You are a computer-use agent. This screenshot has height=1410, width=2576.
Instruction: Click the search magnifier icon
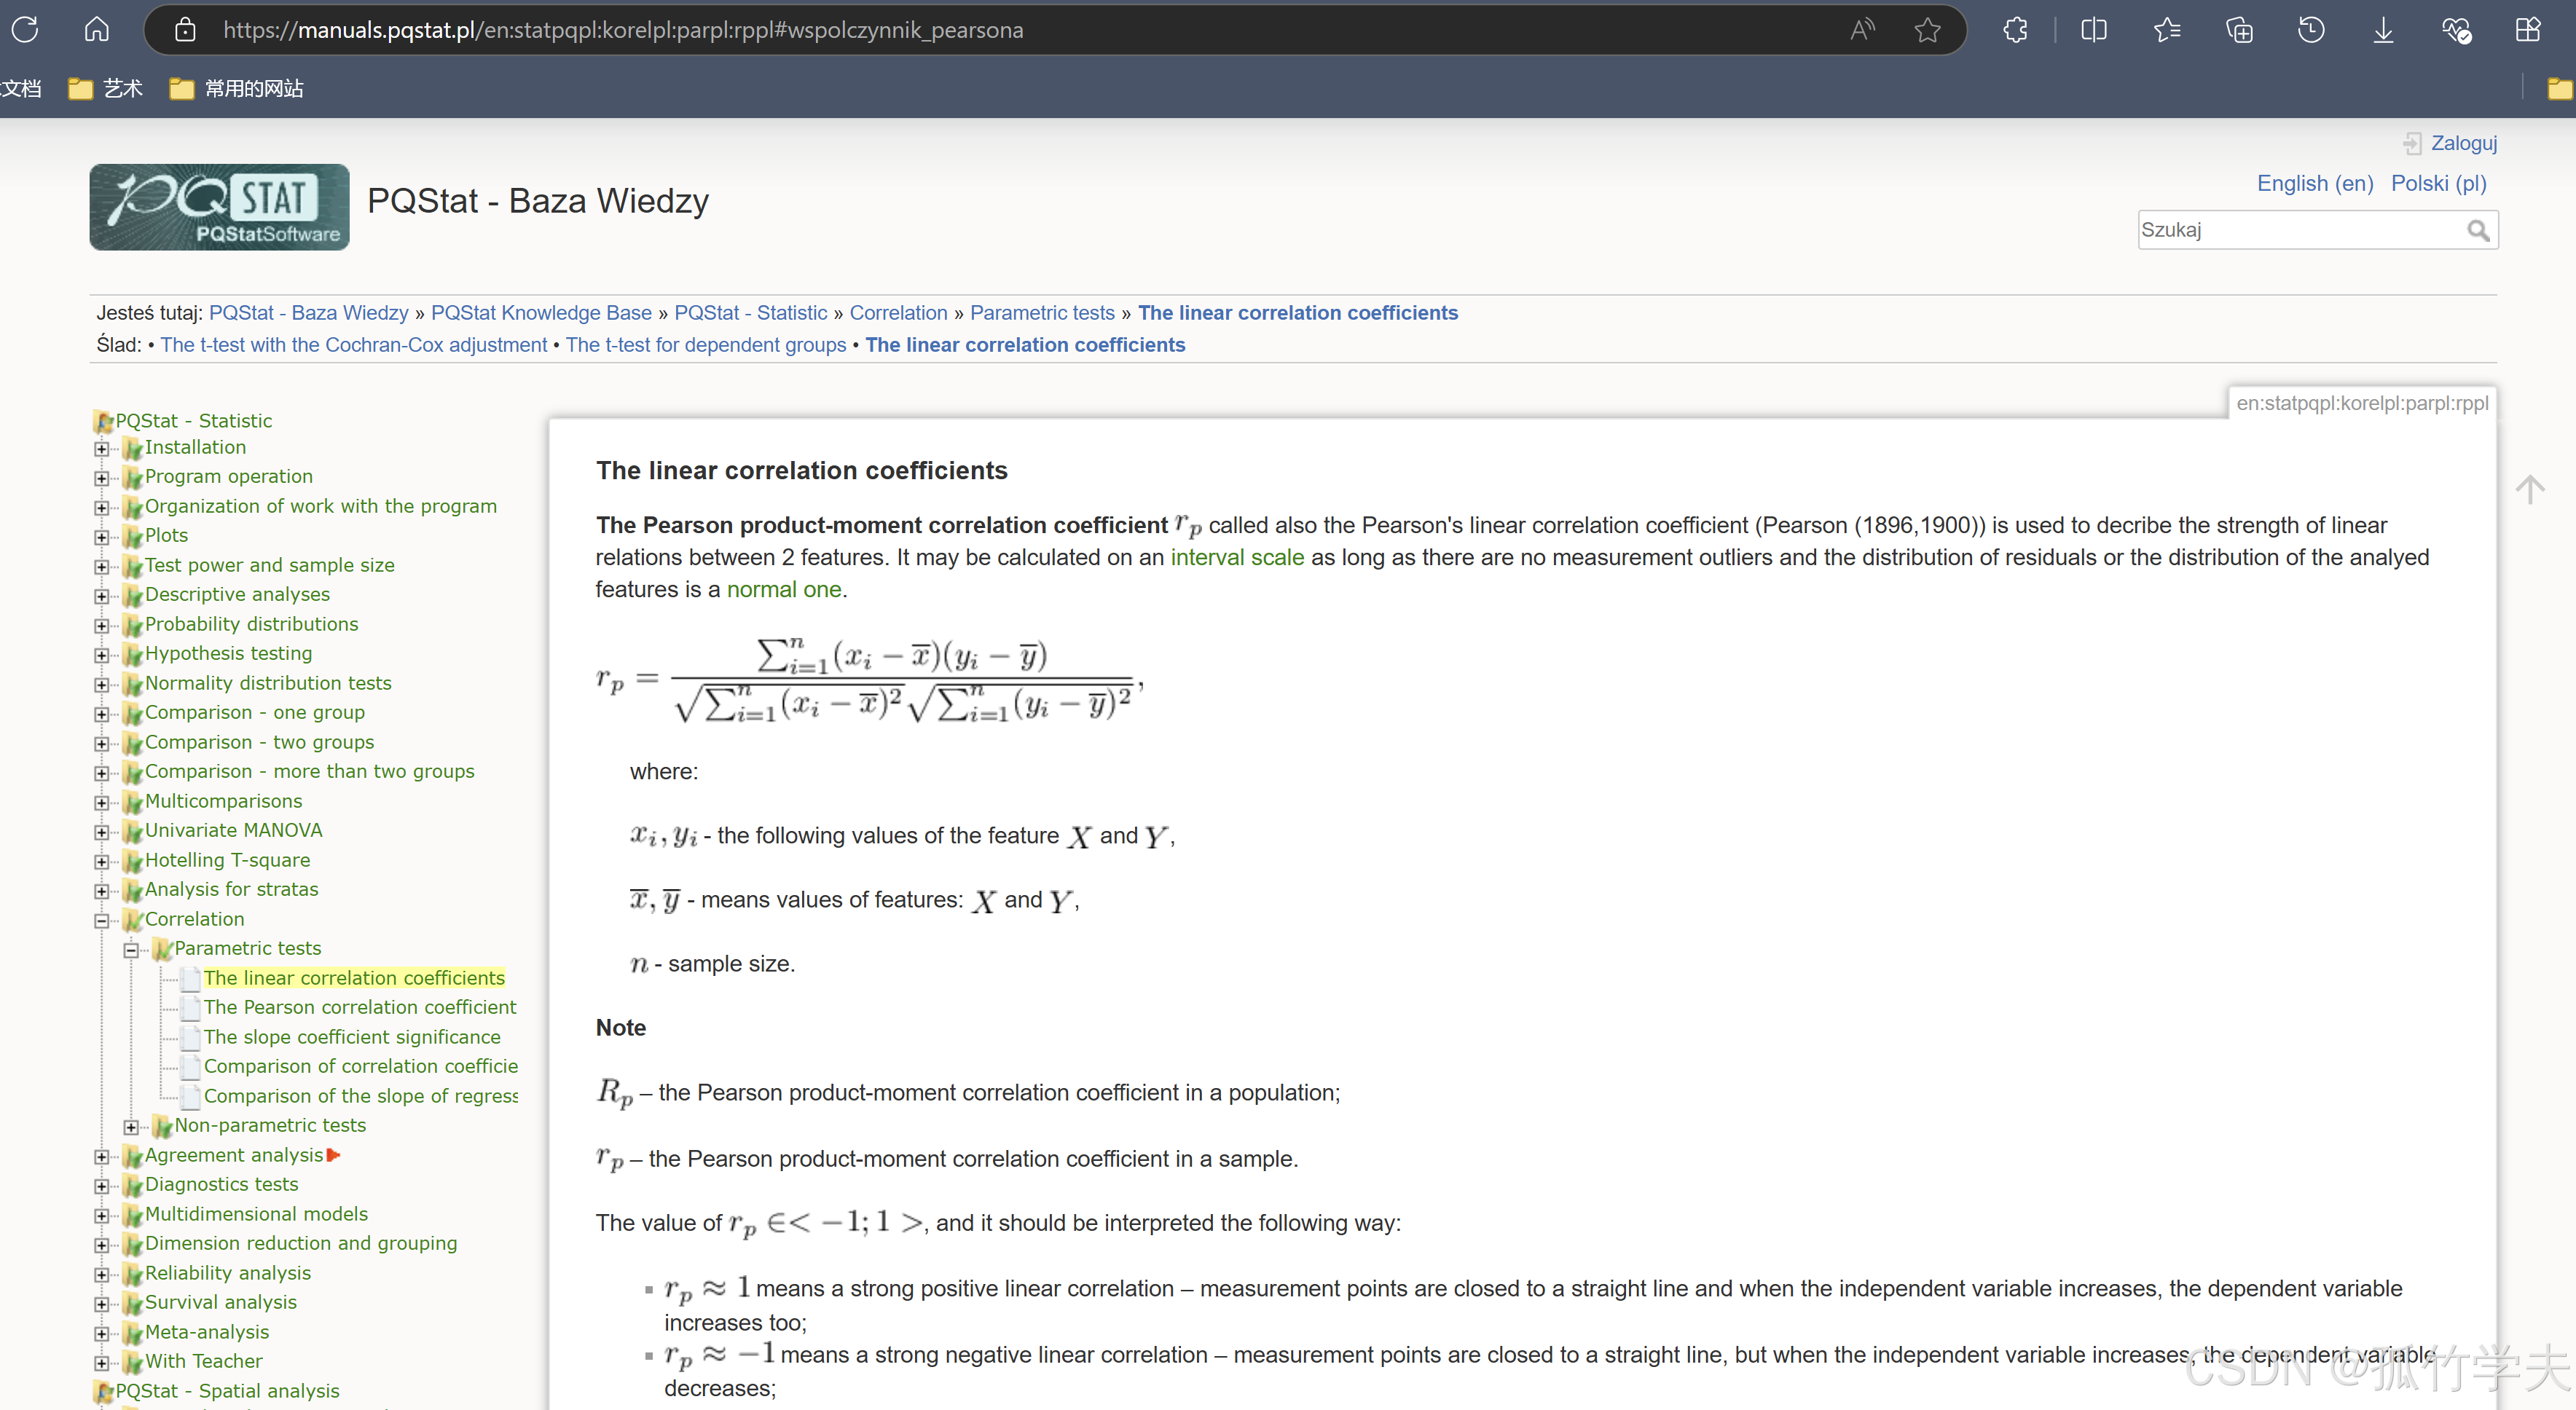tap(2477, 231)
